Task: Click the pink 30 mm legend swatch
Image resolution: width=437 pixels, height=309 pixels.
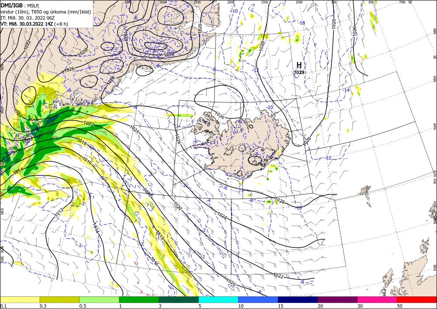Action: [x=378, y=299]
